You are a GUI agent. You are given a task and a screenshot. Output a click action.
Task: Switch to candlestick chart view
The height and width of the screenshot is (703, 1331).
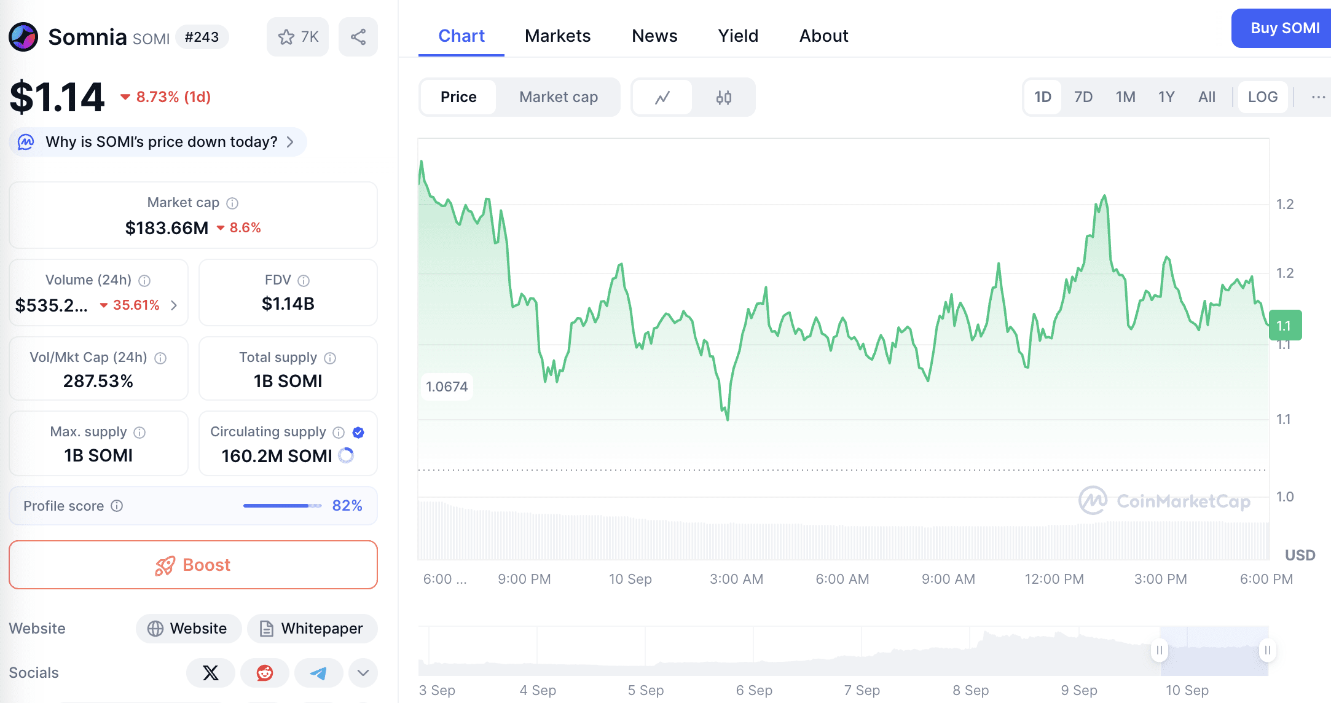tap(724, 97)
